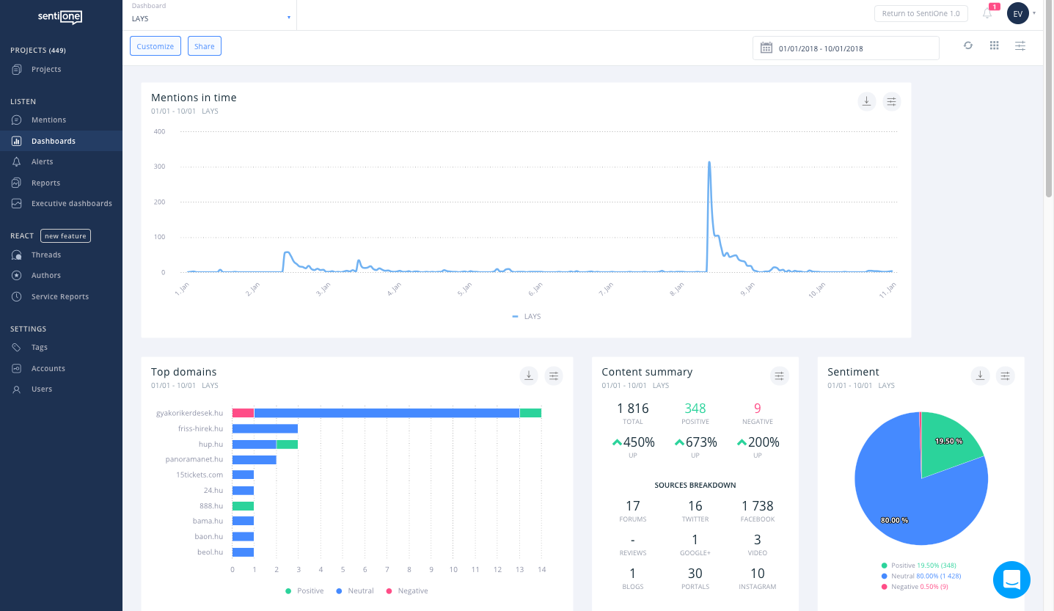Open Mentions in time chart settings
Screen dimensions: 1054x611
891,102
